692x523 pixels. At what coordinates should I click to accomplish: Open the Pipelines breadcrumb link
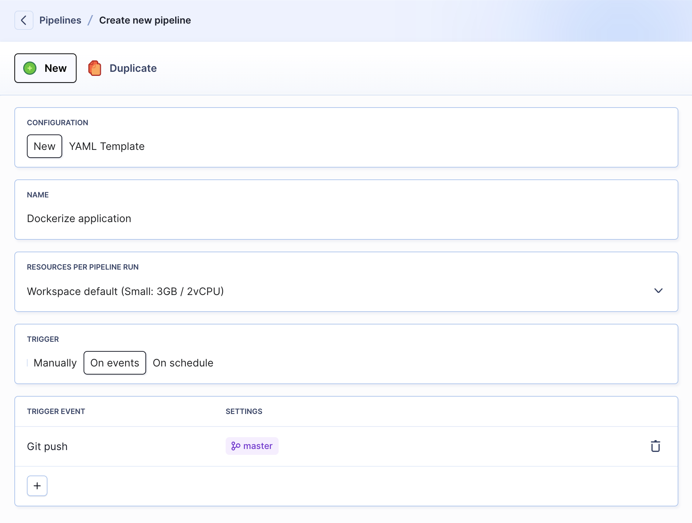(x=60, y=20)
